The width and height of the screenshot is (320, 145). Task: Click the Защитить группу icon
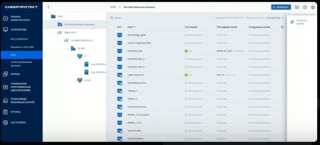coord(292,22)
